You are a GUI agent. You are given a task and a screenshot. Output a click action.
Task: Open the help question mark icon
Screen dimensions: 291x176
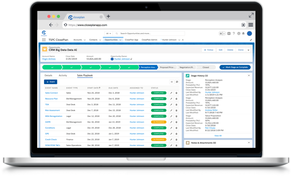(x=234, y=33)
